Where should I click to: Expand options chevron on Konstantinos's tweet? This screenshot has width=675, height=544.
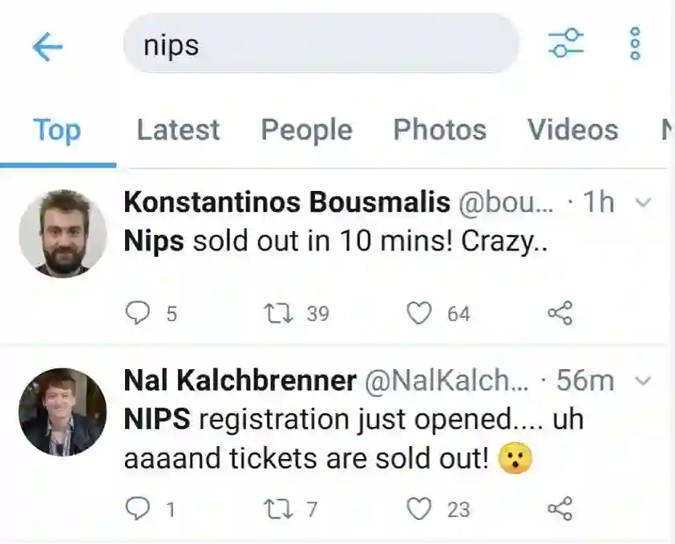[643, 203]
